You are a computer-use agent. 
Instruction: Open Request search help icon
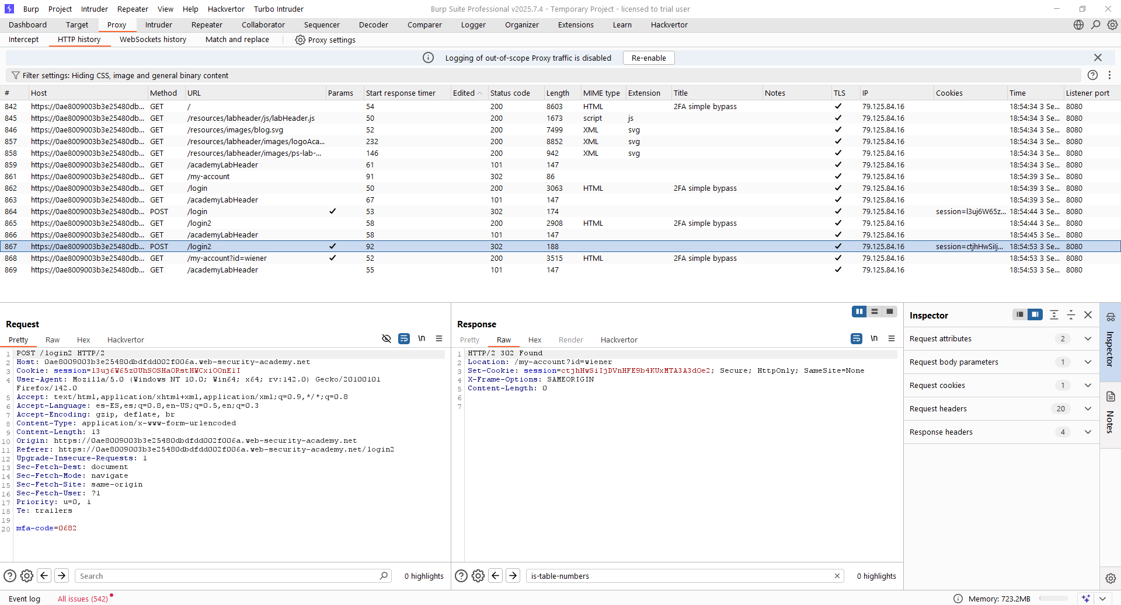[x=10, y=576]
